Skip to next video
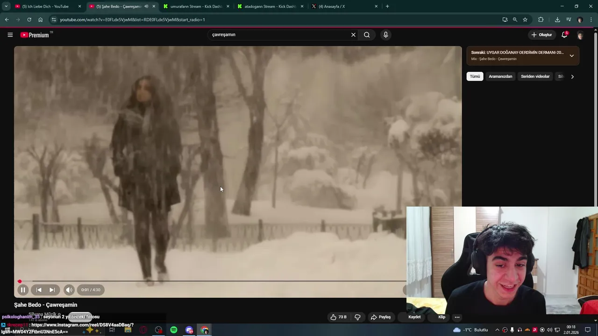 click(52, 290)
